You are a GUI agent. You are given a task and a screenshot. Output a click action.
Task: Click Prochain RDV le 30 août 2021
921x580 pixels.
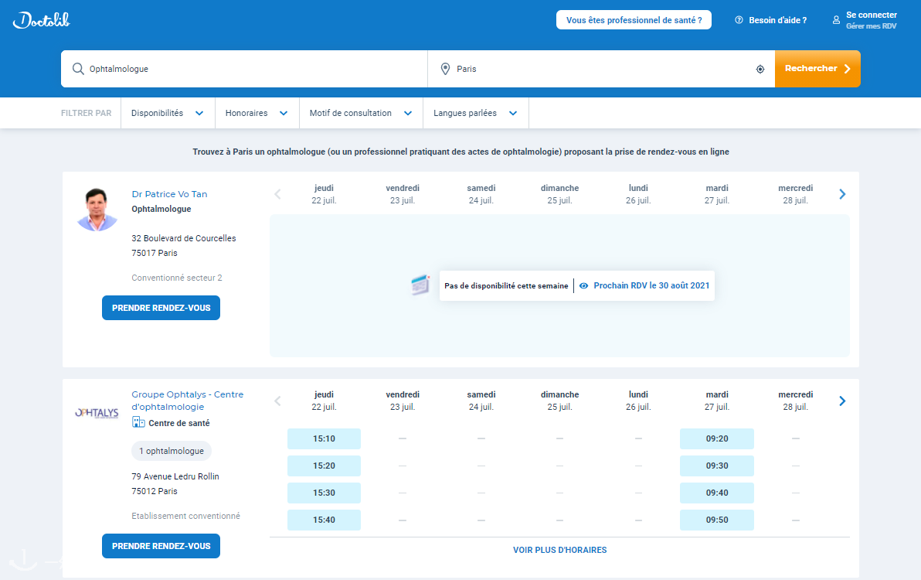pyautogui.click(x=651, y=285)
